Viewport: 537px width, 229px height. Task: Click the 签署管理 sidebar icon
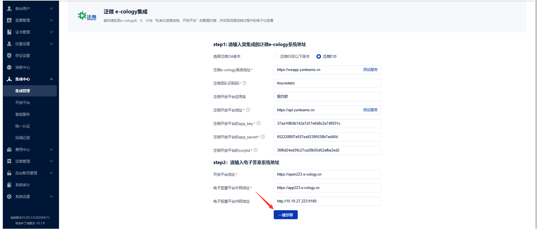9,21
